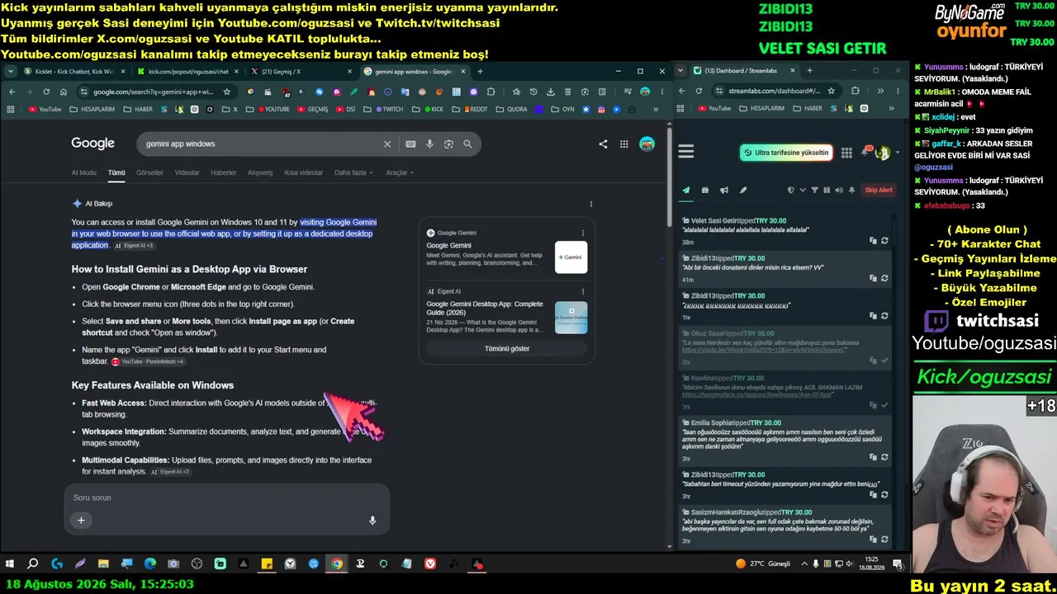Show hidden bookmarks in the Google window

[x=656, y=109]
